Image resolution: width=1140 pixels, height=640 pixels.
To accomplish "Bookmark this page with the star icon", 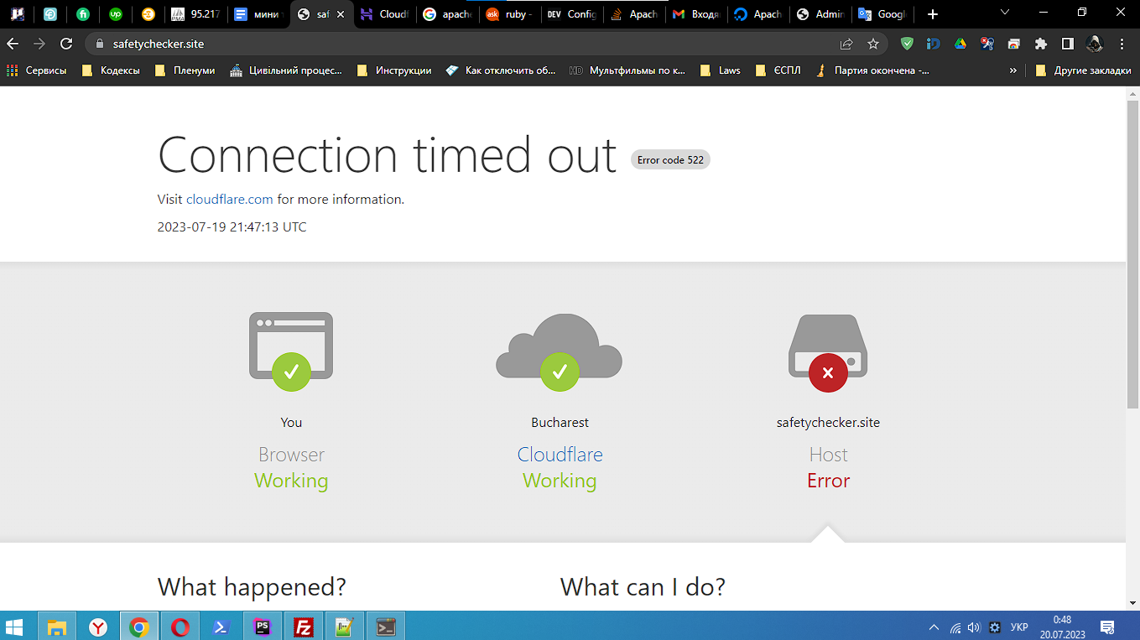I will pos(873,44).
